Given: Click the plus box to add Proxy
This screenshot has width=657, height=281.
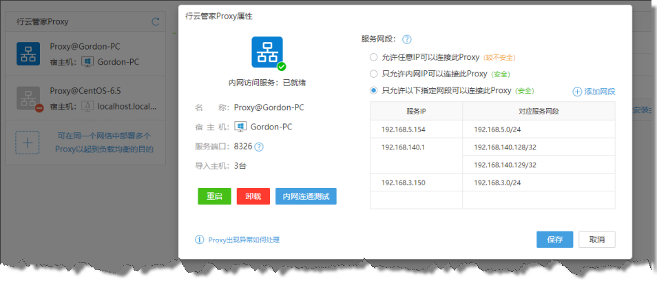Looking at the screenshot, I should pos(28,143).
